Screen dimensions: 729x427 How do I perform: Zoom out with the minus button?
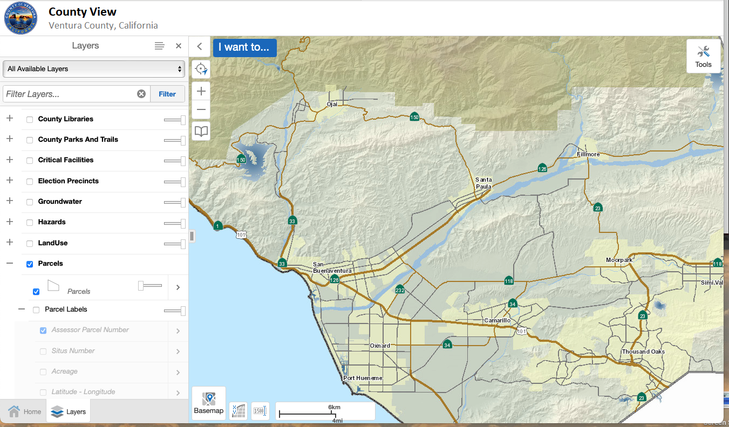coord(201,110)
